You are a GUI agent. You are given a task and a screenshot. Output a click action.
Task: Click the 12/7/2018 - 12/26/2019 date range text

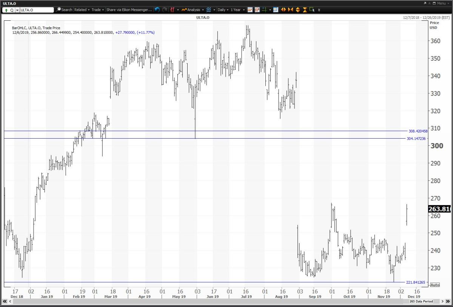[427, 17]
